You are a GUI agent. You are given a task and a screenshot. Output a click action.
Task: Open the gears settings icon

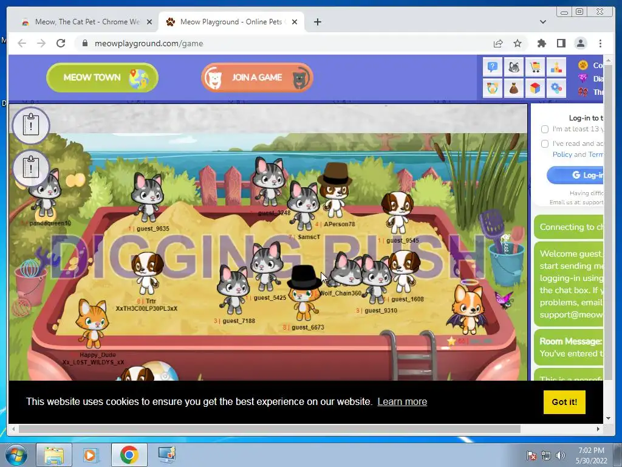tap(556, 88)
